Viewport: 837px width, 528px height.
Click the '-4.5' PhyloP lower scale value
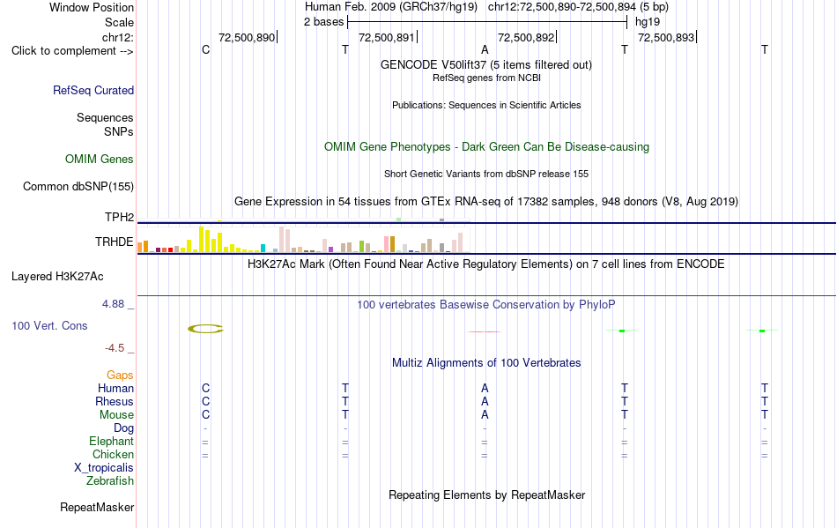point(115,348)
